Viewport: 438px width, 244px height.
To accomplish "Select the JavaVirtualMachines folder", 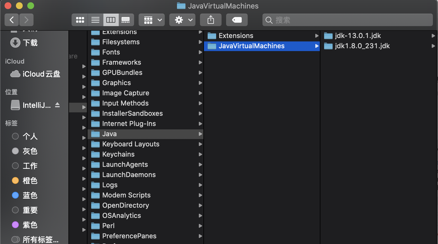I will coord(262,46).
